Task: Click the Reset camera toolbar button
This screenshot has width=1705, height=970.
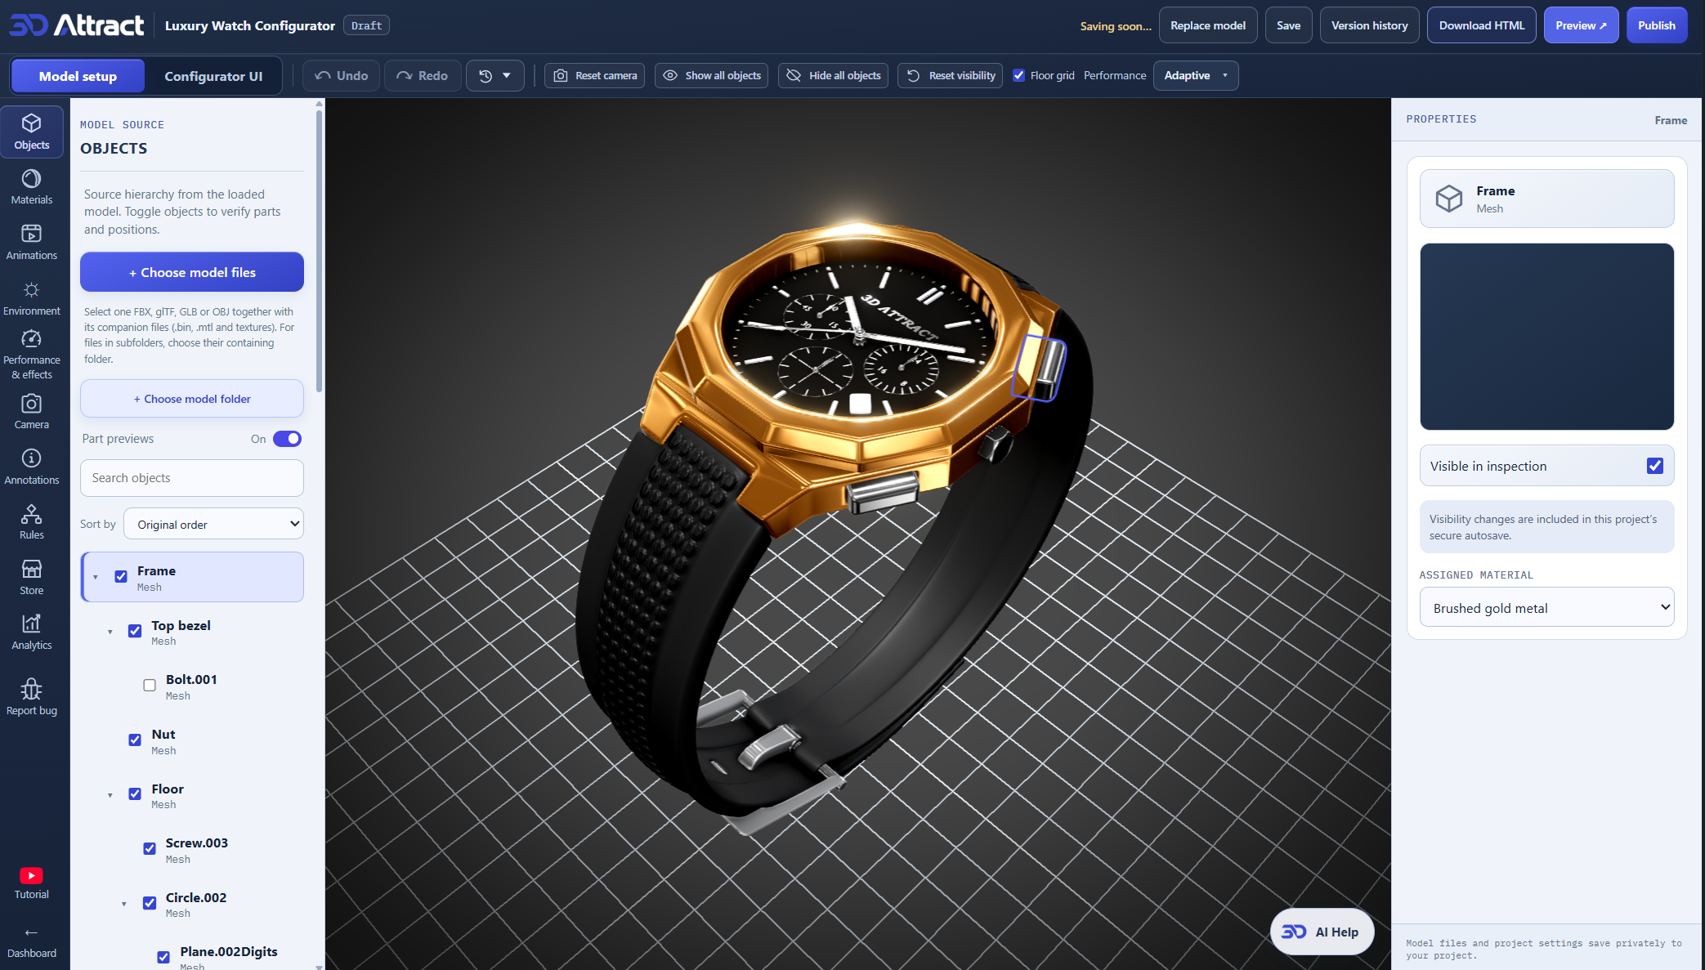Action: click(595, 75)
